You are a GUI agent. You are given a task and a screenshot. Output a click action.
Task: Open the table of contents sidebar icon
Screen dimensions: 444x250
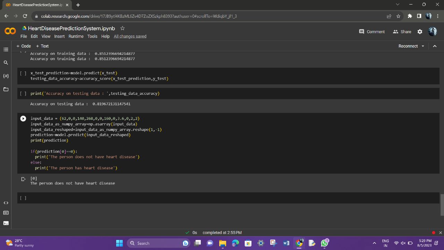(x=6, y=50)
